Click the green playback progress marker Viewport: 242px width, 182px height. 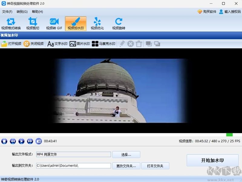[229, 135]
